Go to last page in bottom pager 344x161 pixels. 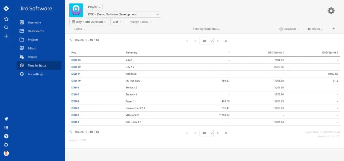pos(226,133)
